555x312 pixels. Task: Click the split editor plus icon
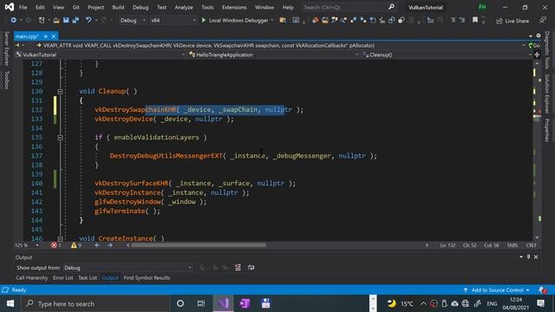(537, 55)
